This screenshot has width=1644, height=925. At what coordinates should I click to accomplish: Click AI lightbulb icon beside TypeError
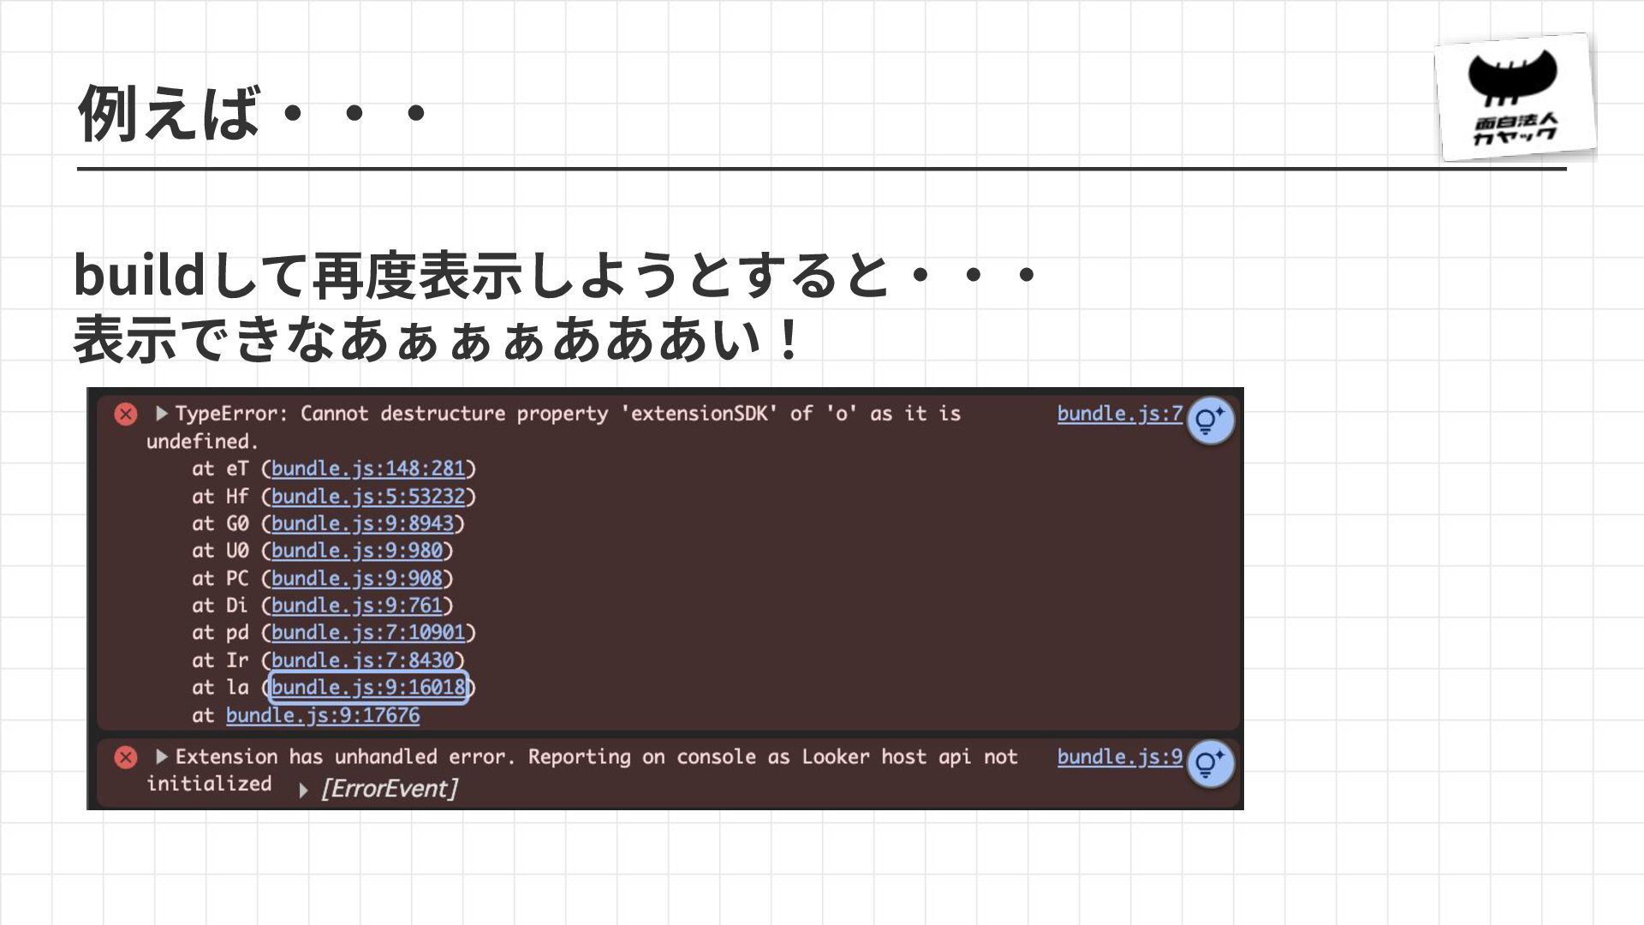coord(1210,421)
